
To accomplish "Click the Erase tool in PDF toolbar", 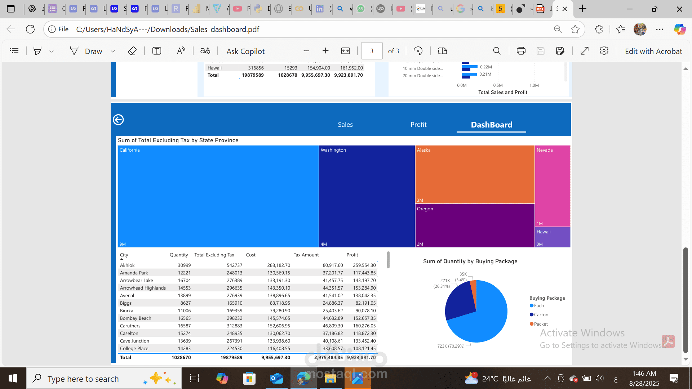I will [x=132, y=51].
